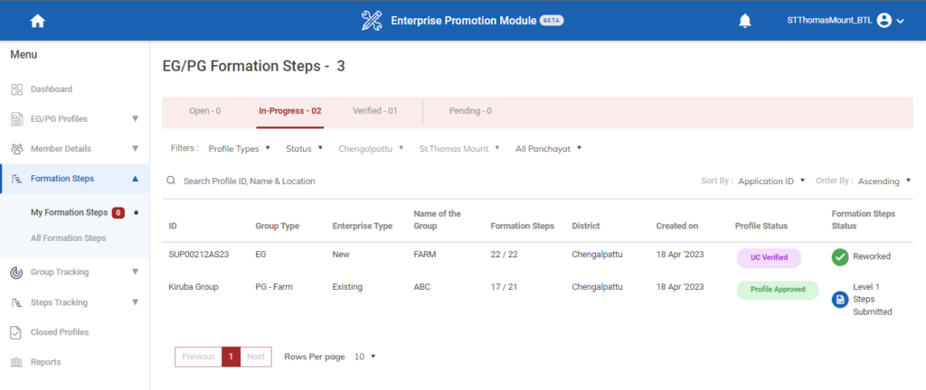Open the Sort By Application ID dropdown
This screenshot has height=390, width=926.
pyautogui.click(x=770, y=181)
